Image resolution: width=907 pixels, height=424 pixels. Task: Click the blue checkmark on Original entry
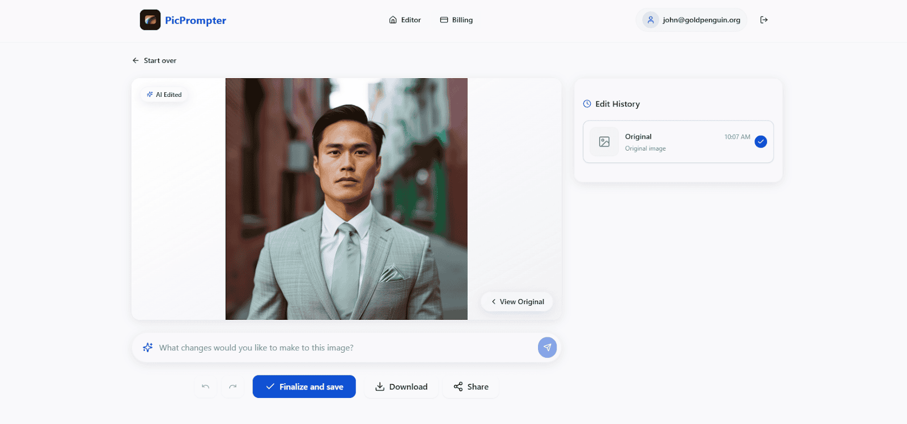tap(761, 142)
